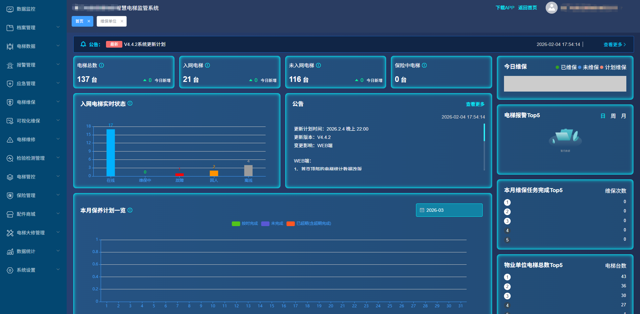This screenshot has width=640, height=314.
Task: Toggle the 按时完成 legend series
Action: (245, 223)
